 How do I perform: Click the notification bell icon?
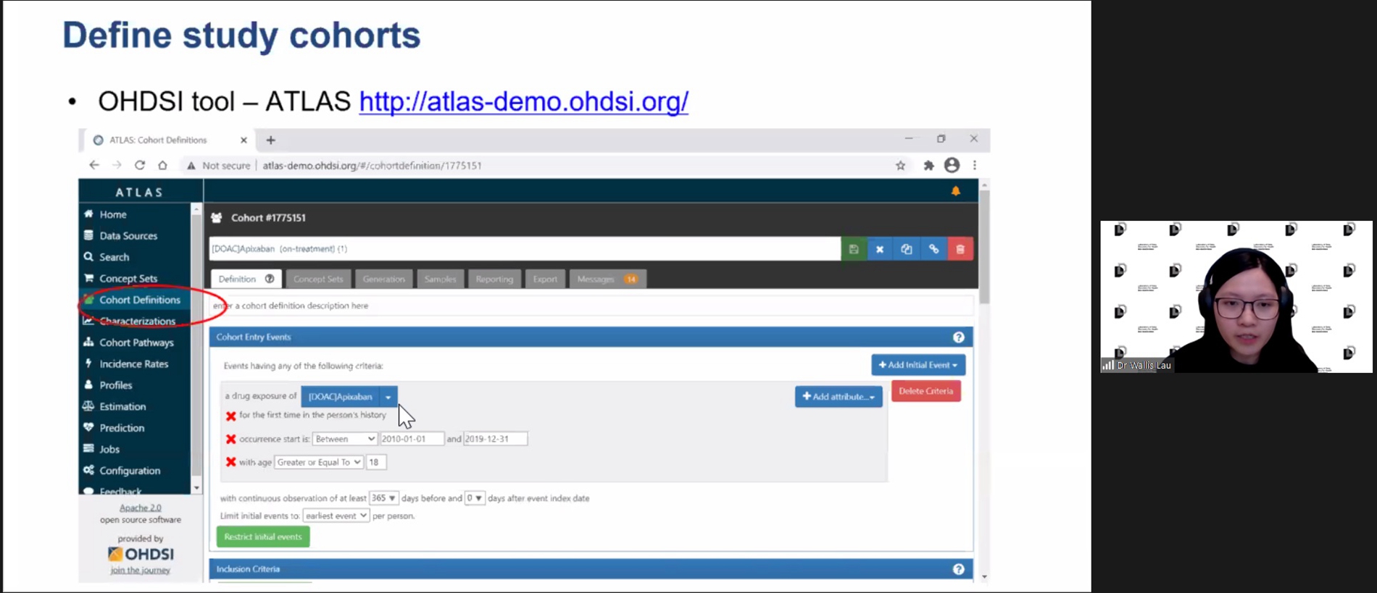(x=956, y=191)
